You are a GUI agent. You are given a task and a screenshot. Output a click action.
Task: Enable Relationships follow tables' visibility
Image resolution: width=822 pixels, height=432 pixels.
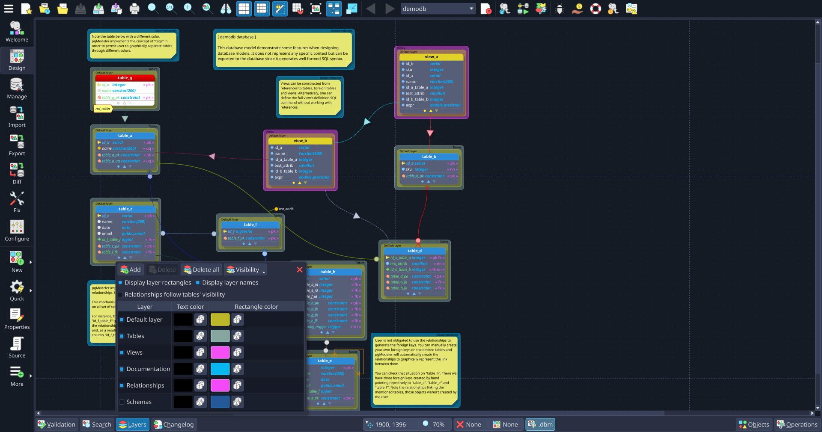120,294
